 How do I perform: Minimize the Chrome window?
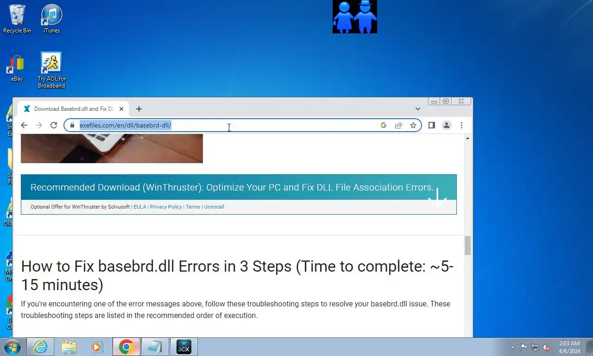[434, 101]
